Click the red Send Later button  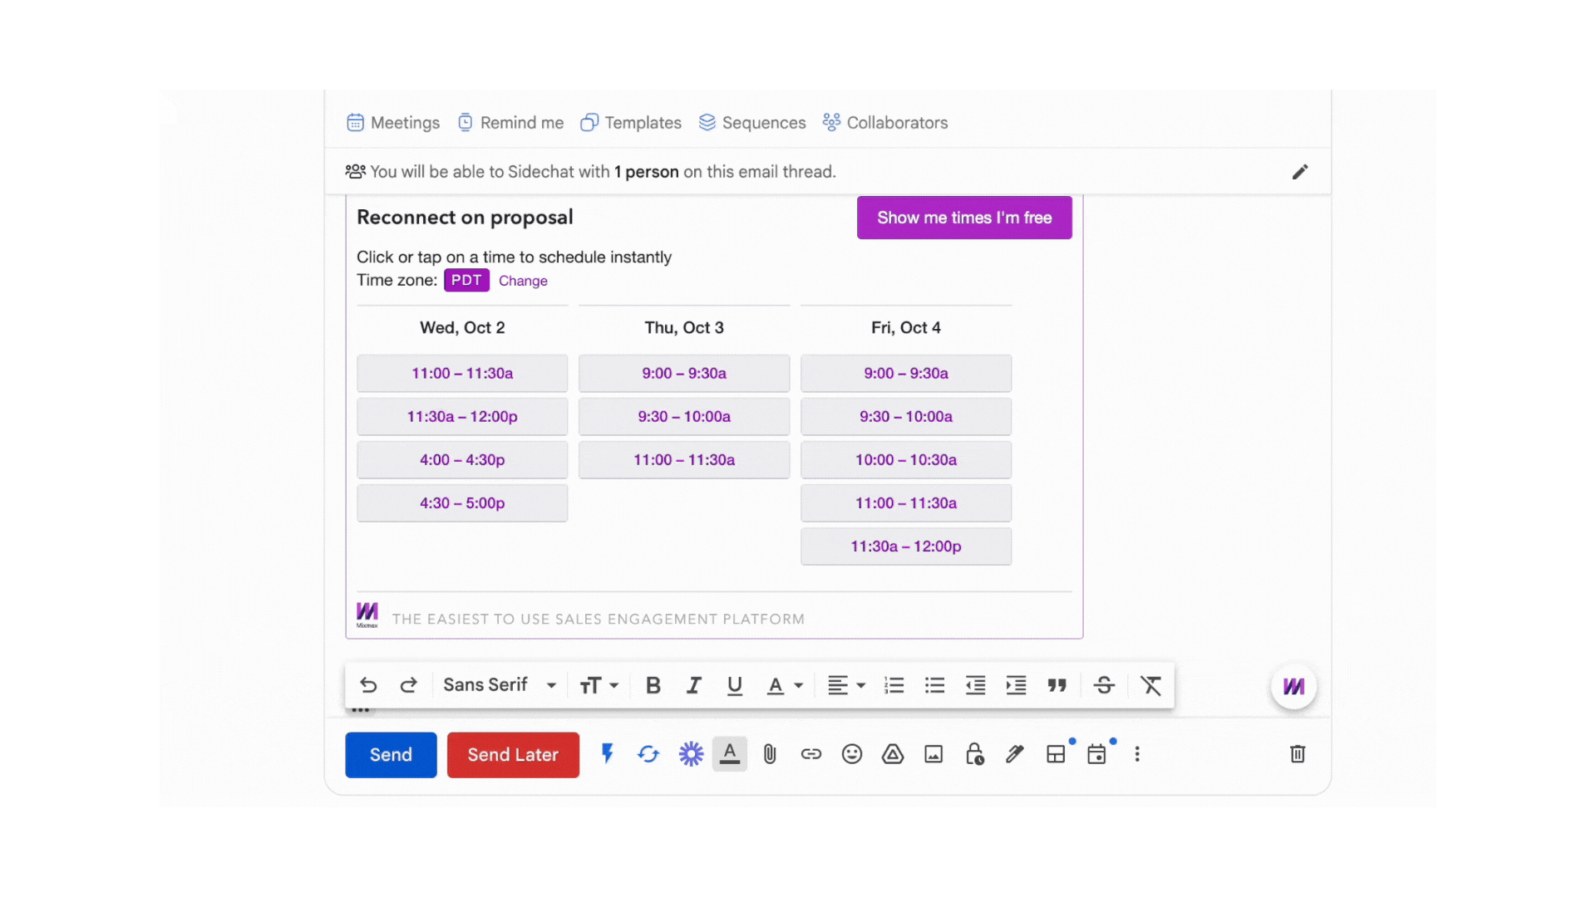click(x=513, y=754)
